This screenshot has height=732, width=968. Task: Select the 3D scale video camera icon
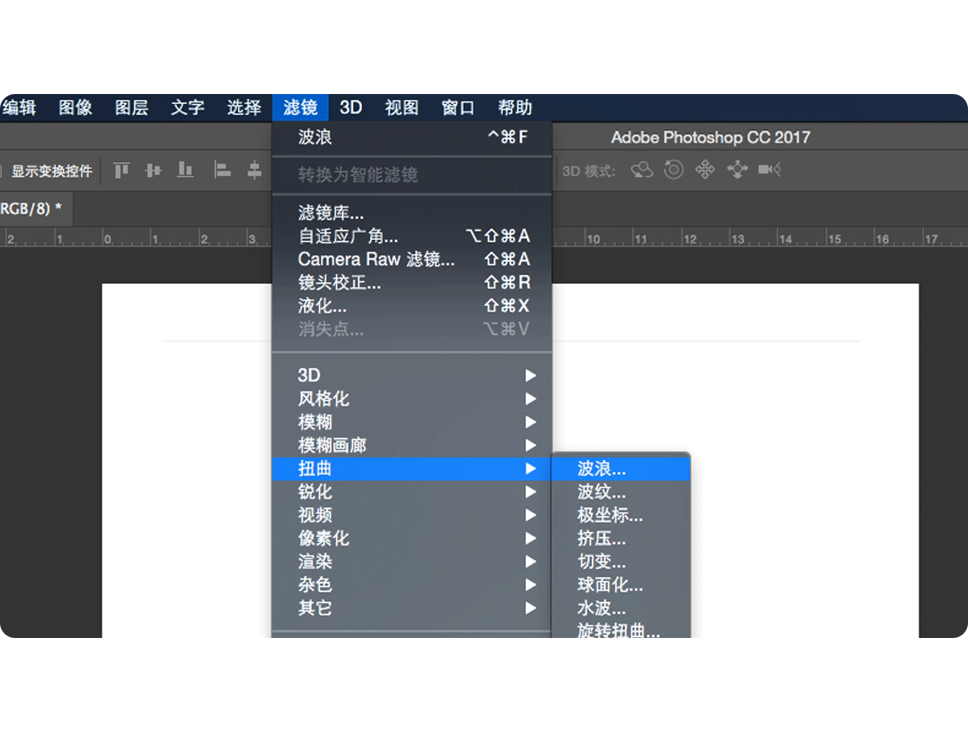click(770, 170)
